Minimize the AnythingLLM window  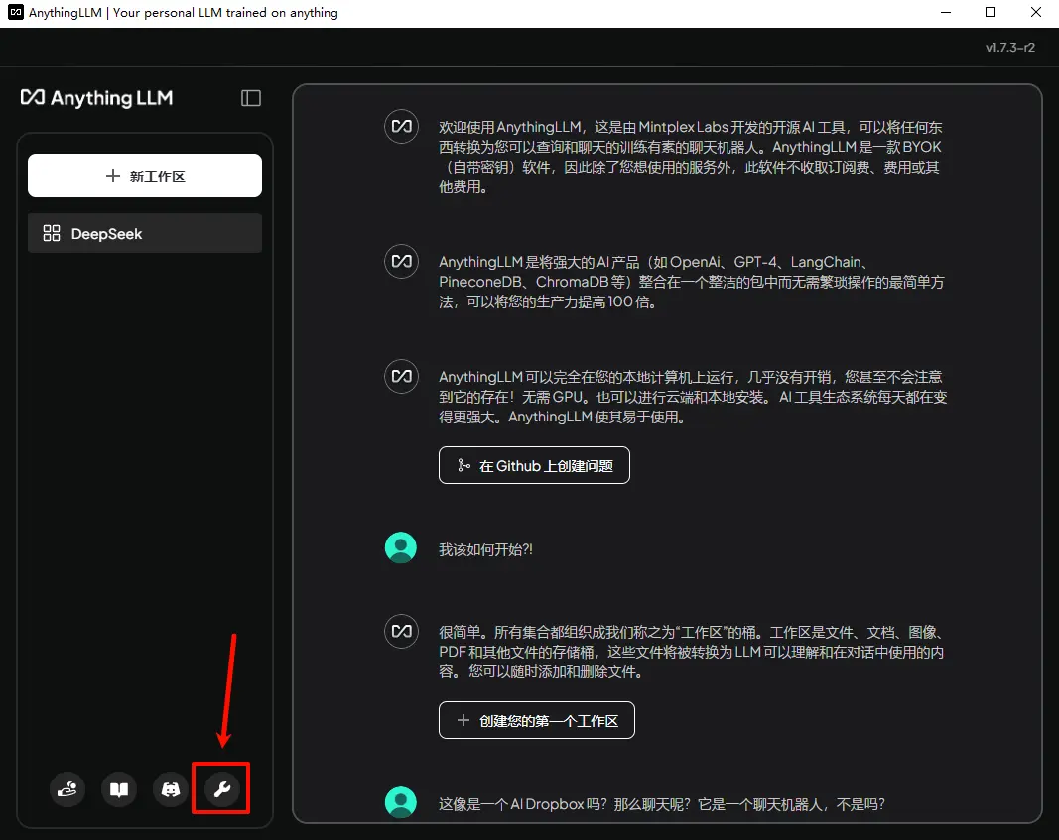946,12
